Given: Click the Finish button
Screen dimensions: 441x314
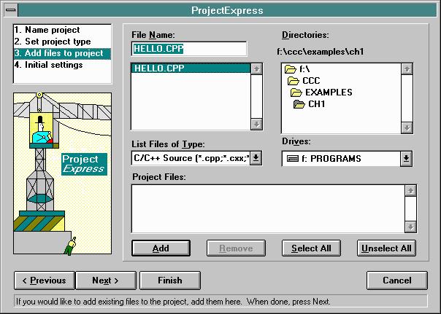Looking at the screenshot, I should pos(170,280).
